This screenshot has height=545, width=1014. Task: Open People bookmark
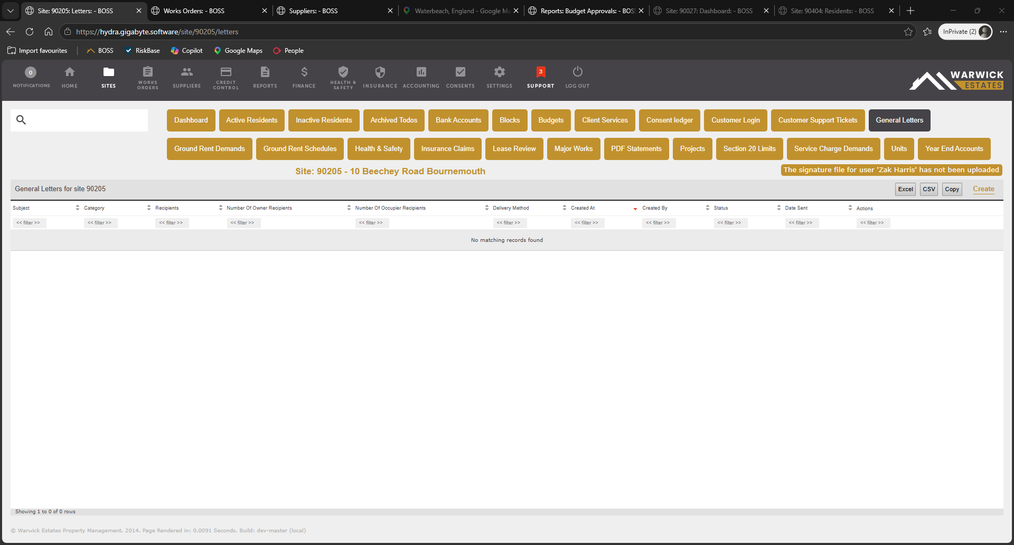[288, 51]
